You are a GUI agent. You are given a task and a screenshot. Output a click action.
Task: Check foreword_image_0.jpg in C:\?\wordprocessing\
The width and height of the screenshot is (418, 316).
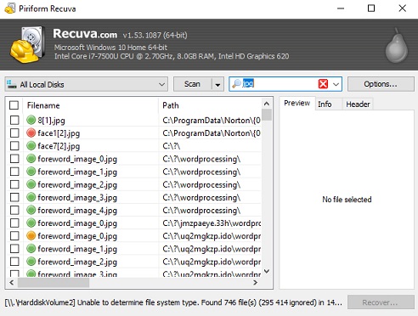(14, 159)
